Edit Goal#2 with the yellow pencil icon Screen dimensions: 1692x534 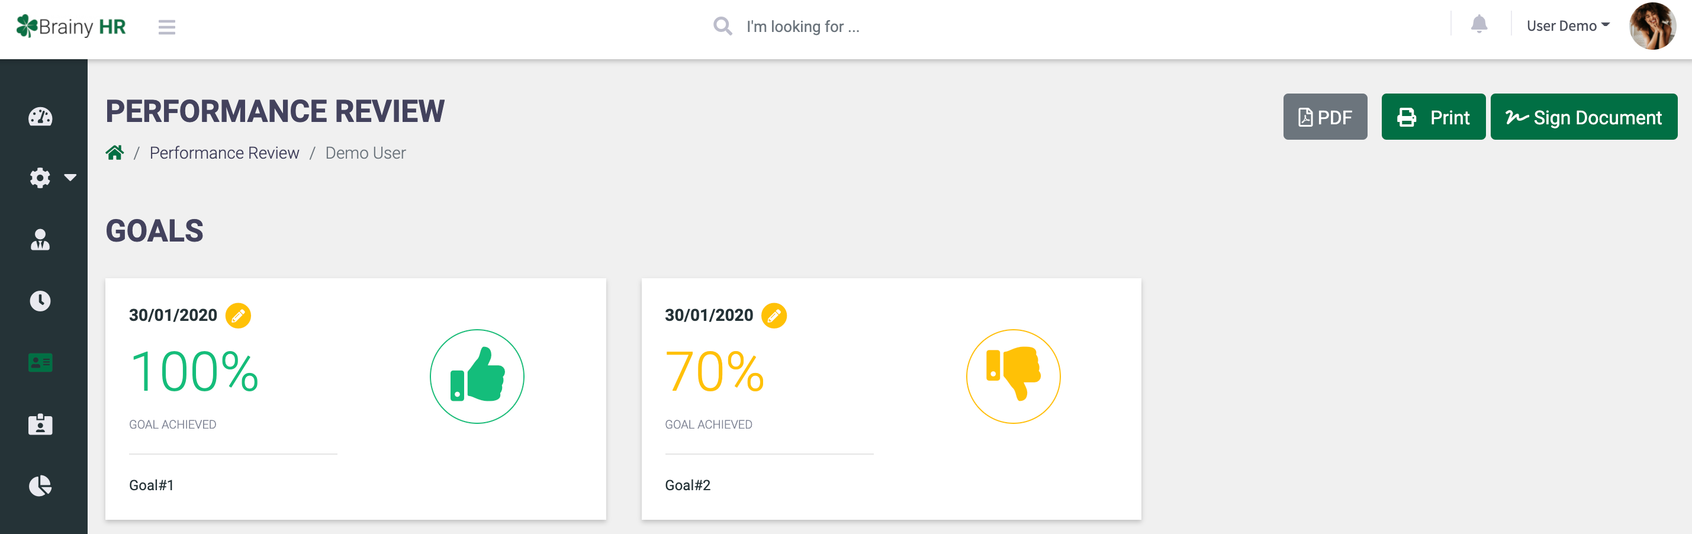click(x=774, y=316)
